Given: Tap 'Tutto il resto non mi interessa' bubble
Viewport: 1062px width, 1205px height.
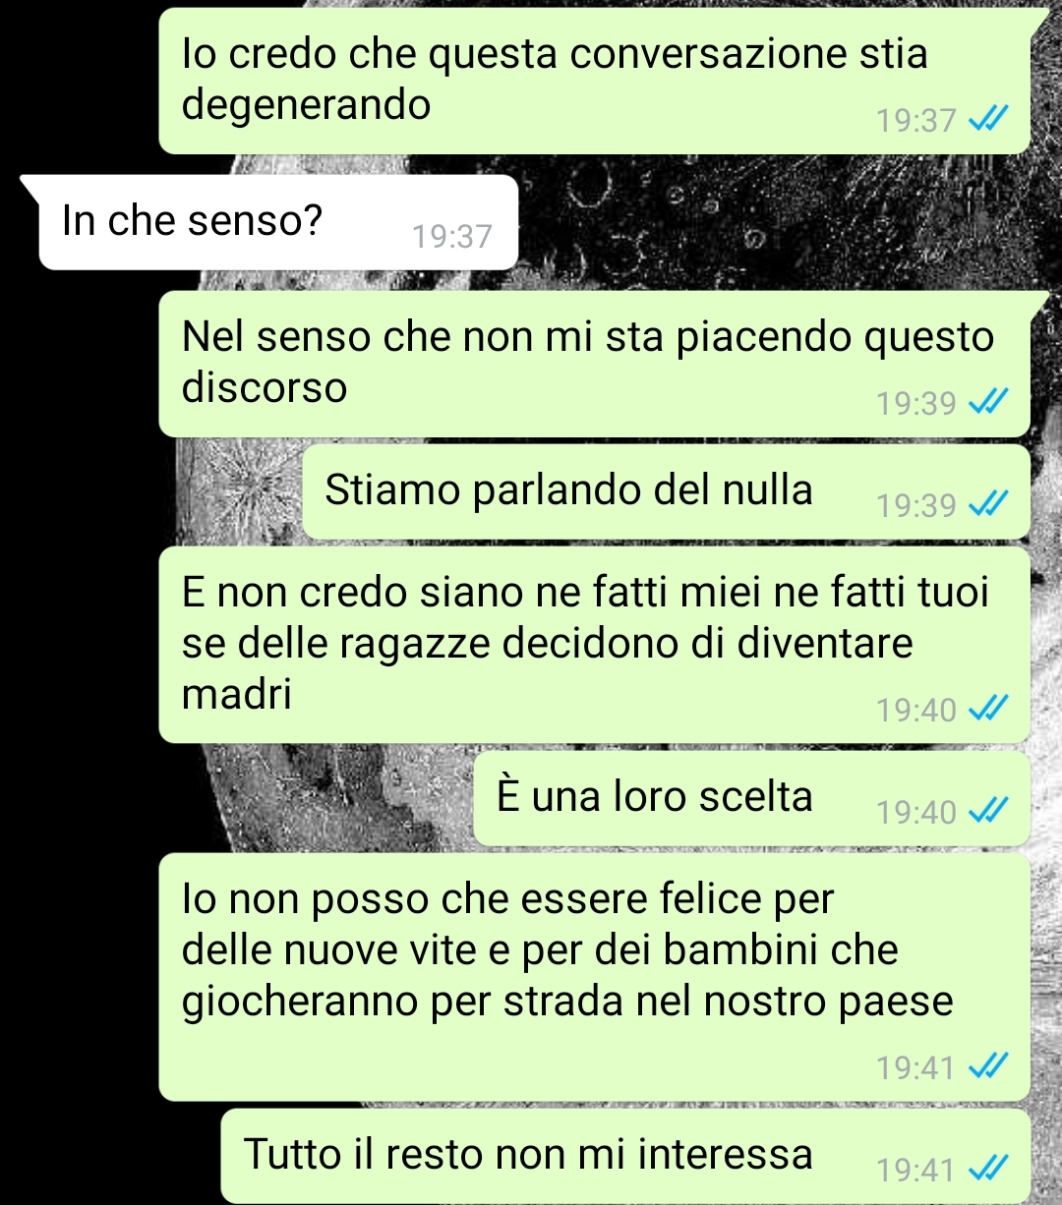Looking at the screenshot, I should [x=625, y=1156].
